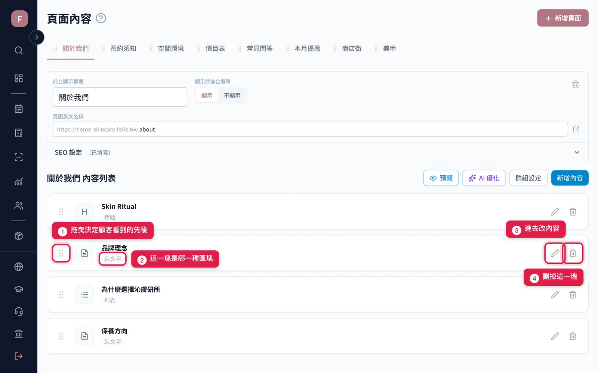This screenshot has height=373, width=598.
Task: Click the 前台顯示標題 input field
Action: pyautogui.click(x=120, y=97)
